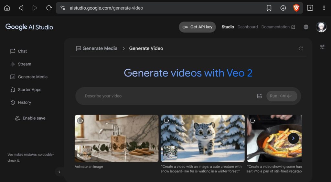Bookmark this page

tap(269, 8)
